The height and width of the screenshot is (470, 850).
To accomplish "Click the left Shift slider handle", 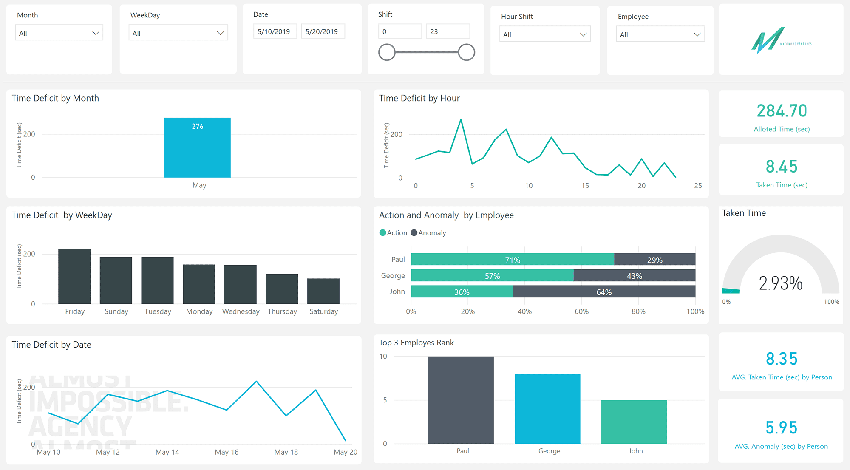I will coord(387,52).
